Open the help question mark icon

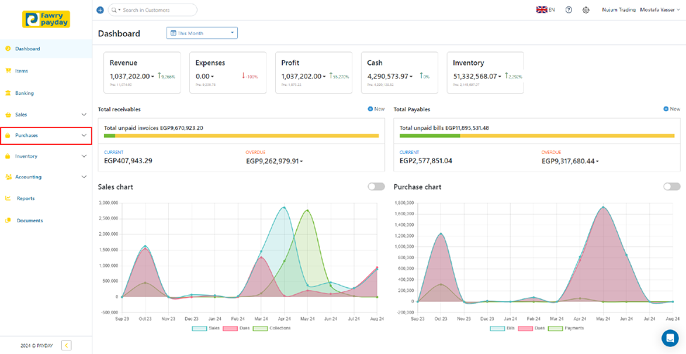tap(569, 11)
